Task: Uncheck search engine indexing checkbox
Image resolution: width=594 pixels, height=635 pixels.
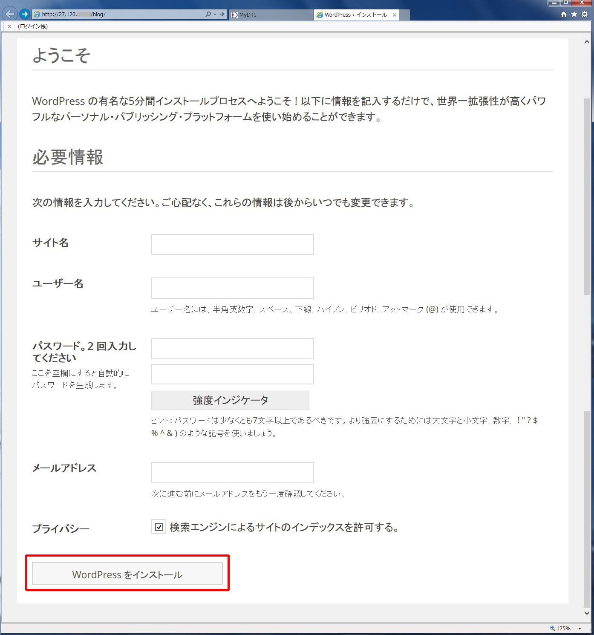Action: tap(159, 527)
